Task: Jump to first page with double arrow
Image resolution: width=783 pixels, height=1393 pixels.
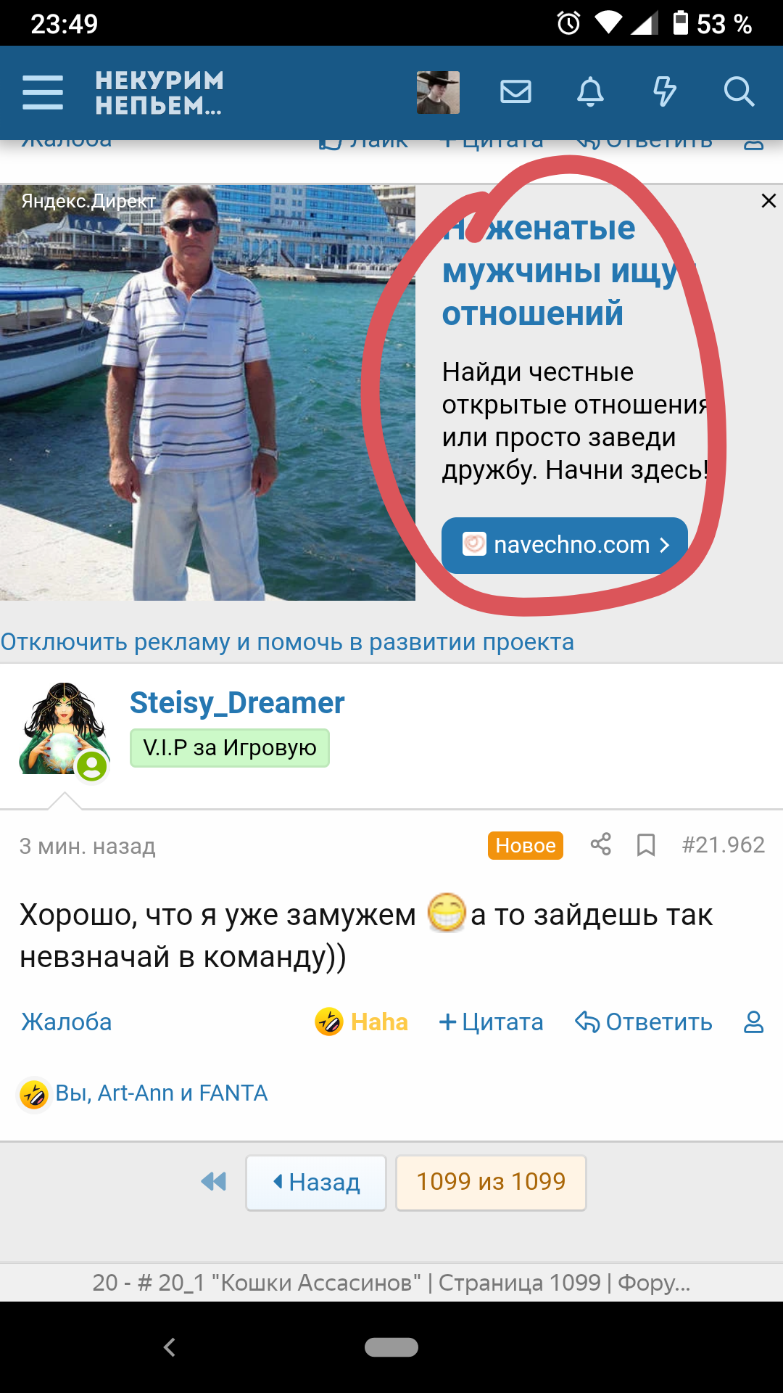Action: pyautogui.click(x=214, y=1182)
